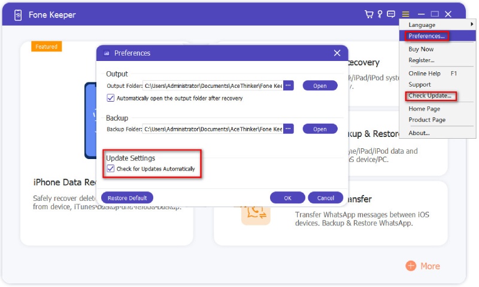Click the key register icon in title bar
The image size is (479, 287).
tap(380, 14)
